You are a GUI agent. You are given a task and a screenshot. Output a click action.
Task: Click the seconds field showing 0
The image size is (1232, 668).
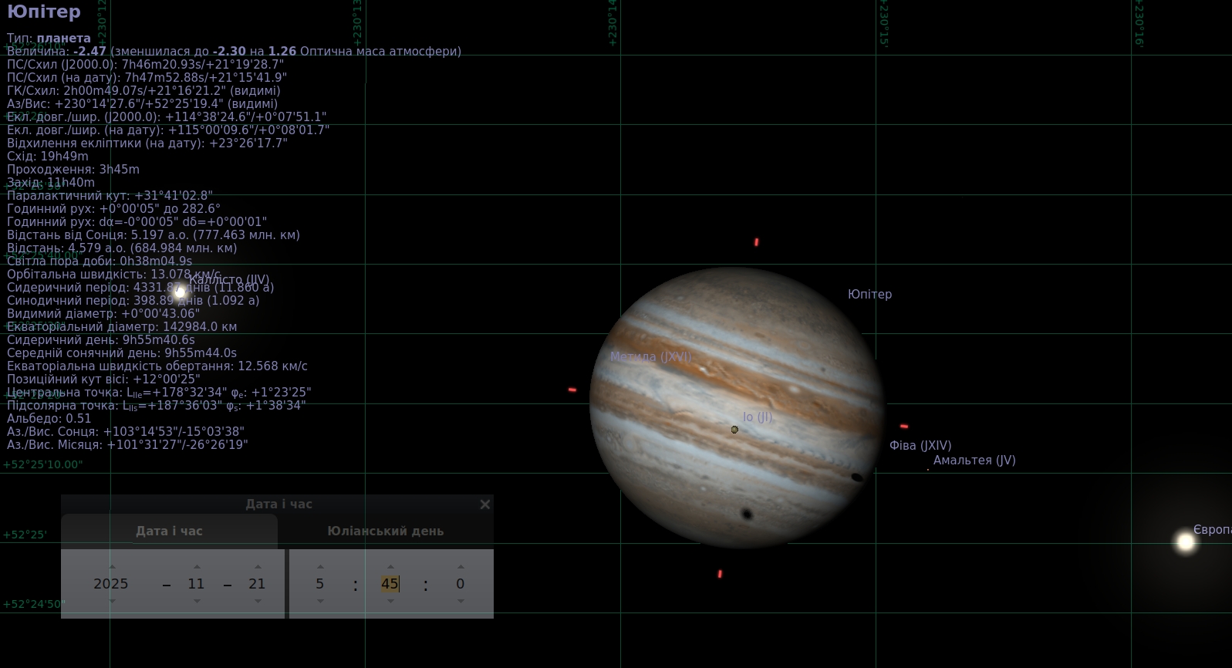(461, 584)
